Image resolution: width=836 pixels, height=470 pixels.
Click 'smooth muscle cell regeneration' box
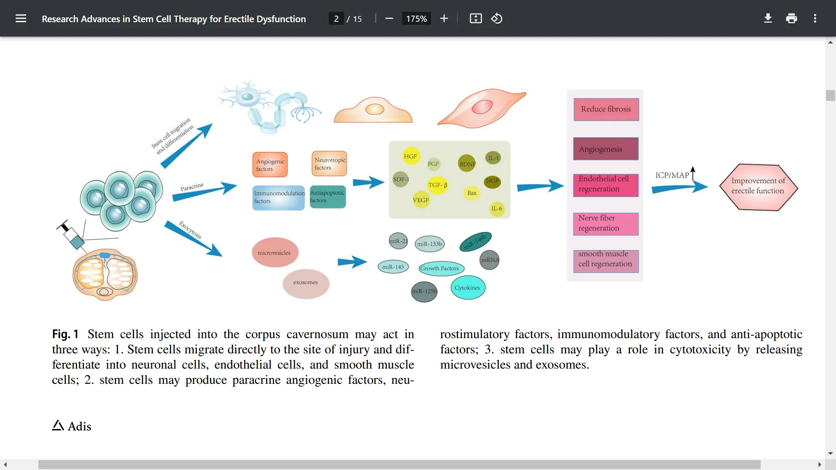click(x=606, y=261)
